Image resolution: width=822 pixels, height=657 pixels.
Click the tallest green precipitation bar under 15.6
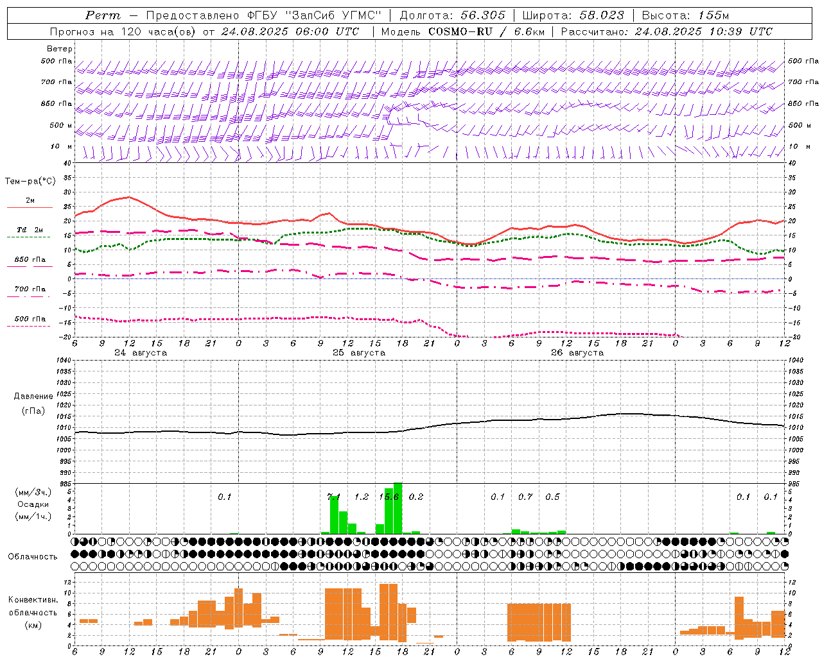(x=398, y=508)
